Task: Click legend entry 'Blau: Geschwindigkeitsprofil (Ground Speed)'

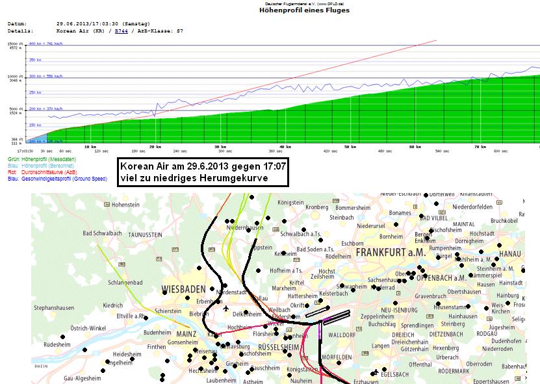Action: click(x=57, y=179)
